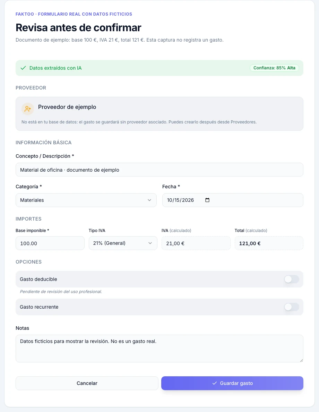The image size is (319, 412).
Task: Select the Fecha date input
Action: click(x=233, y=200)
